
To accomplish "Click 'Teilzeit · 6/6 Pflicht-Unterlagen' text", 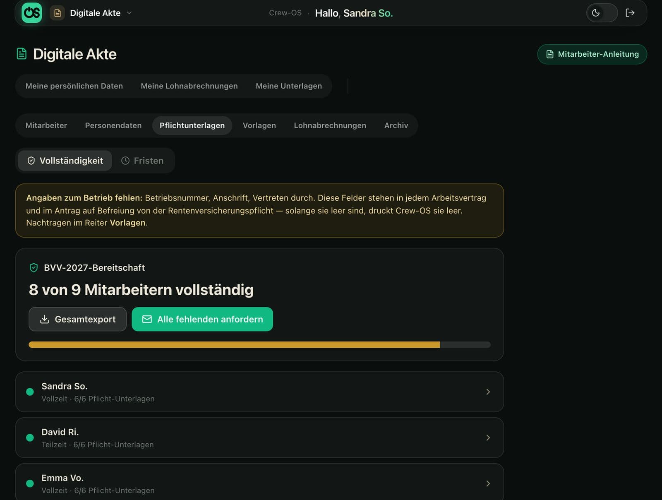I will (x=98, y=445).
